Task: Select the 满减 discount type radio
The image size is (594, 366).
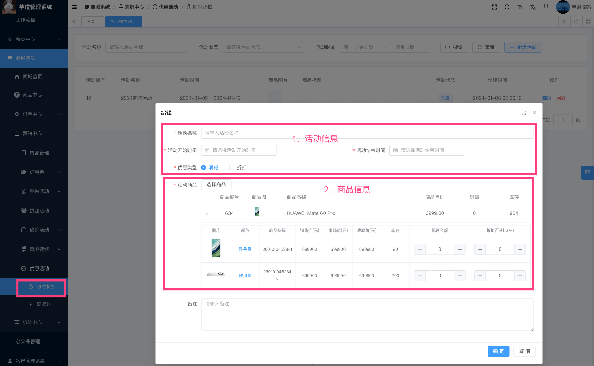Action: pyautogui.click(x=204, y=167)
